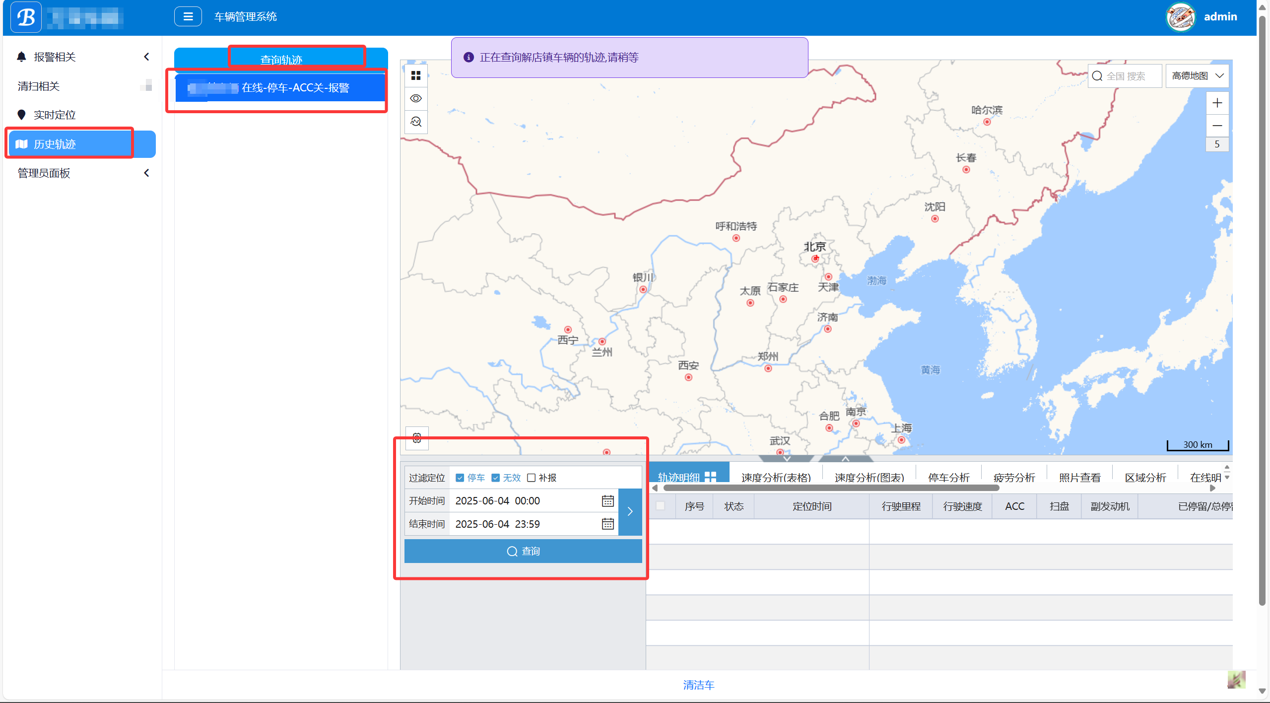Image resolution: width=1270 pixels, height=703 pixels.
Task: Click the settings gear icon on map
Action: [417, 438]
